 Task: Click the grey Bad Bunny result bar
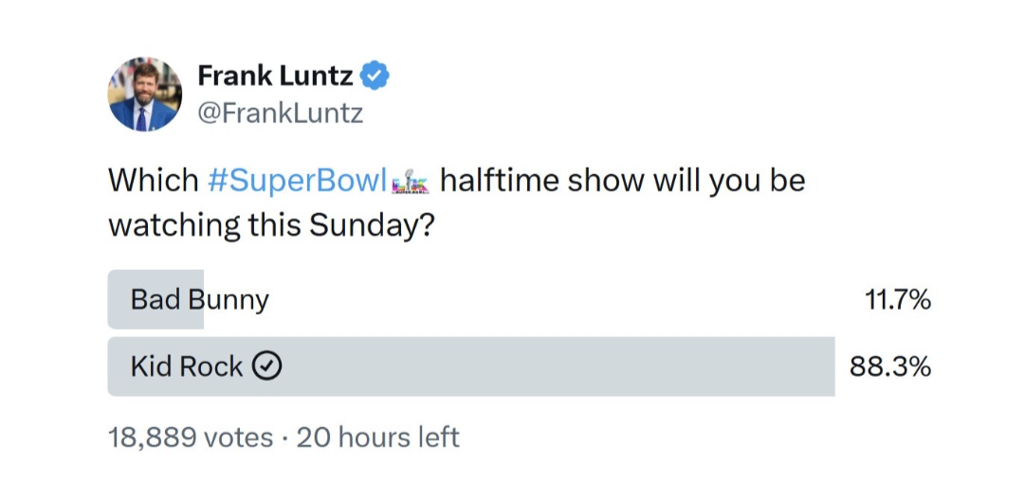click(156, 300)
